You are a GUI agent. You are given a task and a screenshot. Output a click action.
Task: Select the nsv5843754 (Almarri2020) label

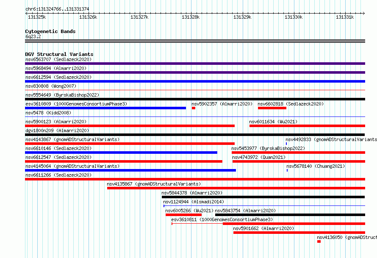pos(245,211)
